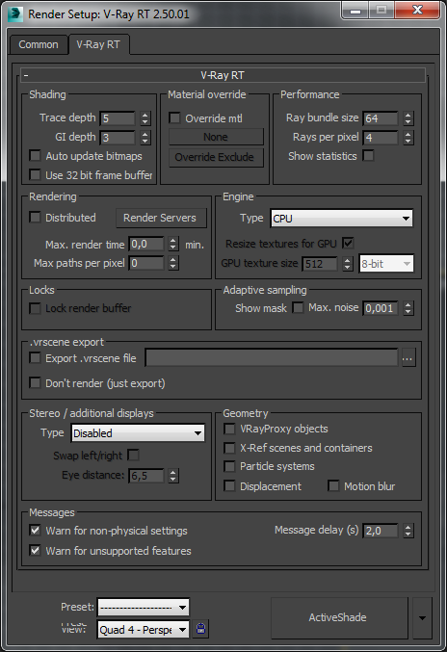
Task: Open Stereo display Type dropdown
Action: 138,433
